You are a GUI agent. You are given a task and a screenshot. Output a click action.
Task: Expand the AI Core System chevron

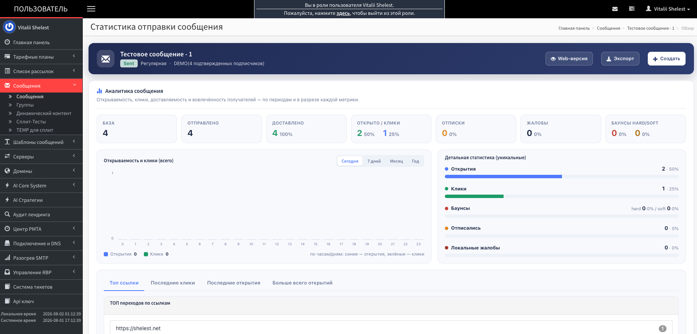point(74,185)
